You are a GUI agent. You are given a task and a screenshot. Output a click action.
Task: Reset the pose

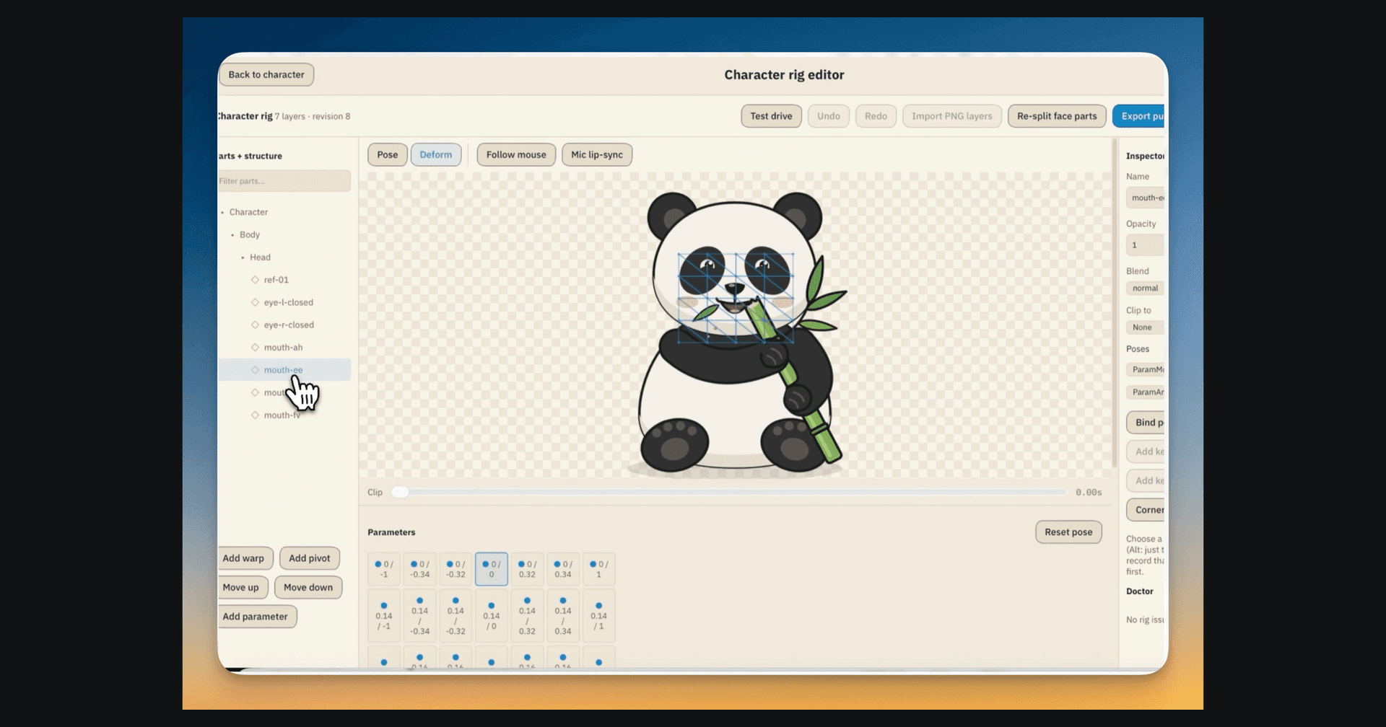click(x=1068, y=532)
